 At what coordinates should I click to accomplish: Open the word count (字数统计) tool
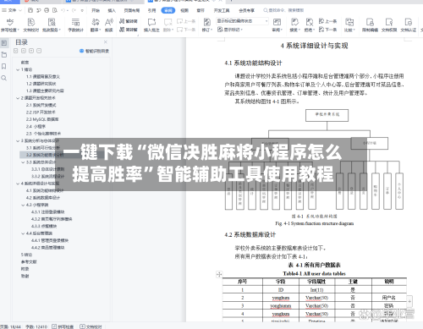(x=75, y=25)
